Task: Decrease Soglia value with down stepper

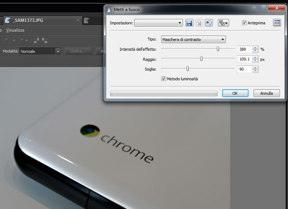Action: point(255,71)
